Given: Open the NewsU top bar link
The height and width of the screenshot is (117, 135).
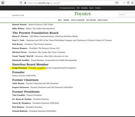Looking at the screenshot, I should tap(91, 8).
